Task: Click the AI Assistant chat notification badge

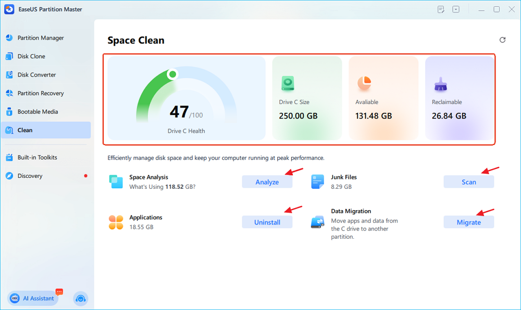Action: click(59, 292)
